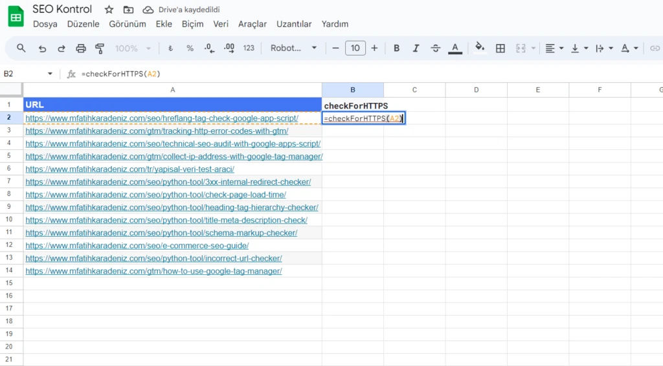Toggle bold formatting
The width and height of the screenshot is (663, 366).
pos(396,48)
